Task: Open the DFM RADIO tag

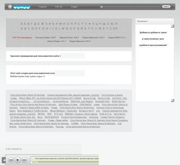Action: point(86,105)
